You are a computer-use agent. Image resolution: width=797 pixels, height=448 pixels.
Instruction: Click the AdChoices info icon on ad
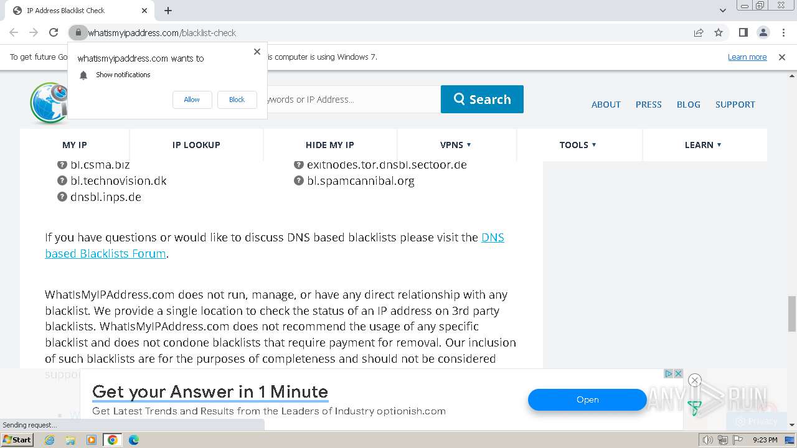tap(668, 373)
